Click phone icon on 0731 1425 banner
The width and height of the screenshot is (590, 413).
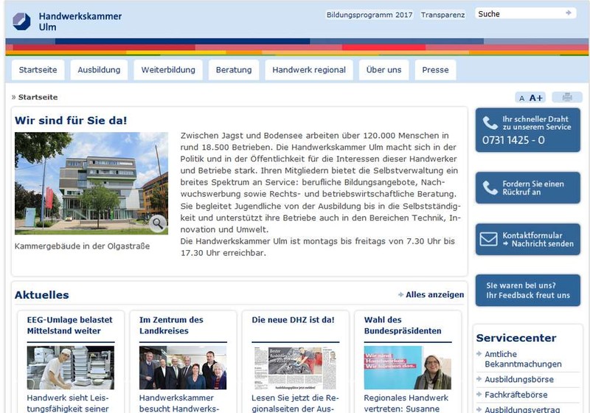(490, 122)
